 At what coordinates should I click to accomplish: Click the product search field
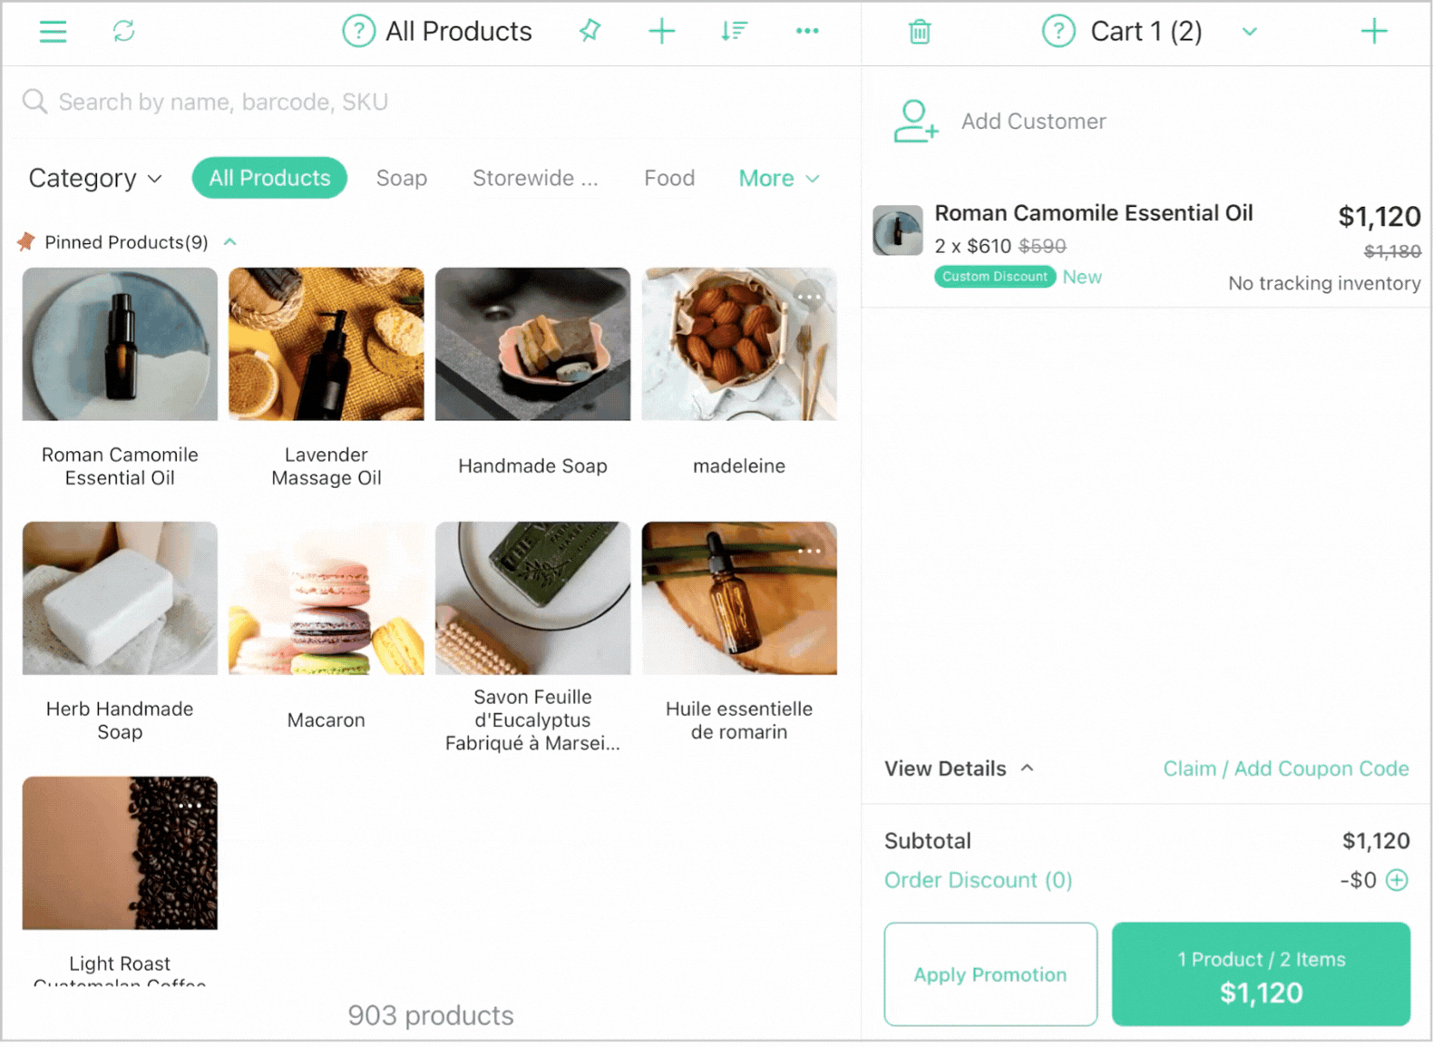(431, 102)
